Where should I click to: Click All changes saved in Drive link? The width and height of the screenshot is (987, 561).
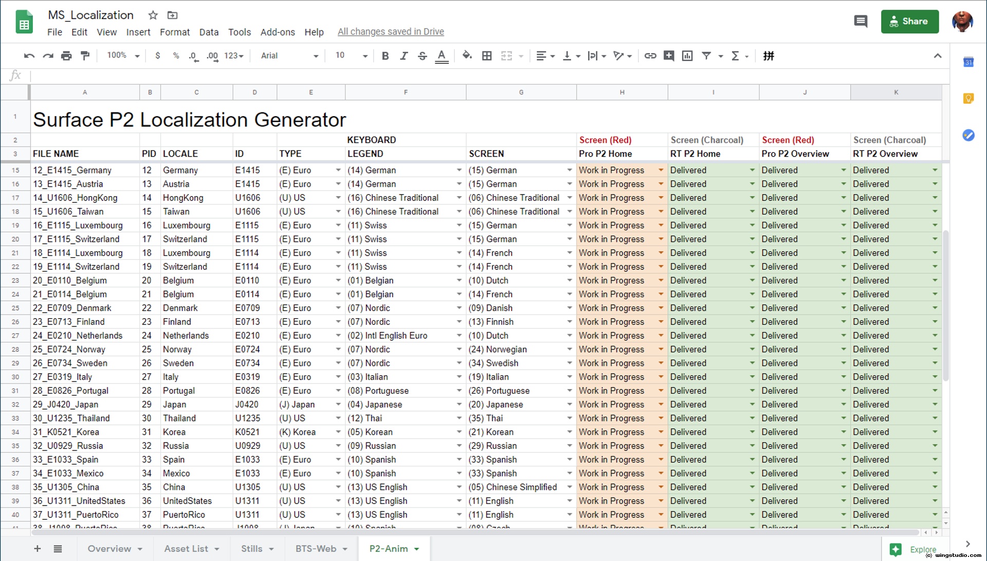click(x=390, y=32)
